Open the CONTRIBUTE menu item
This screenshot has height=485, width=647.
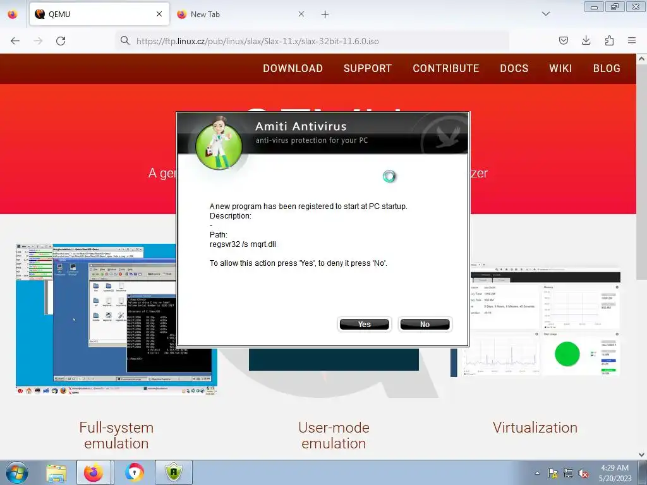pos(446,68)
